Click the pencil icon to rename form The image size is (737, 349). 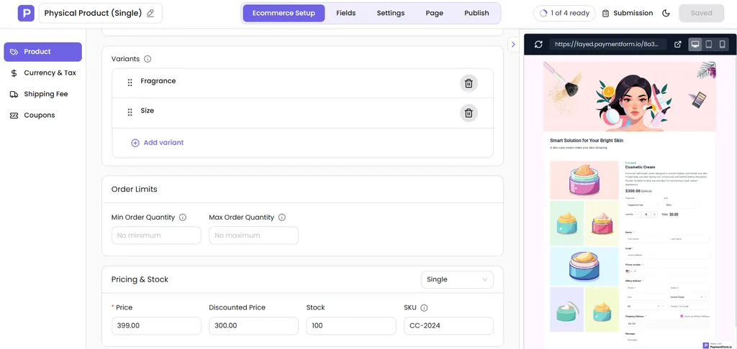pyautogui.click(x=150, y=13)
